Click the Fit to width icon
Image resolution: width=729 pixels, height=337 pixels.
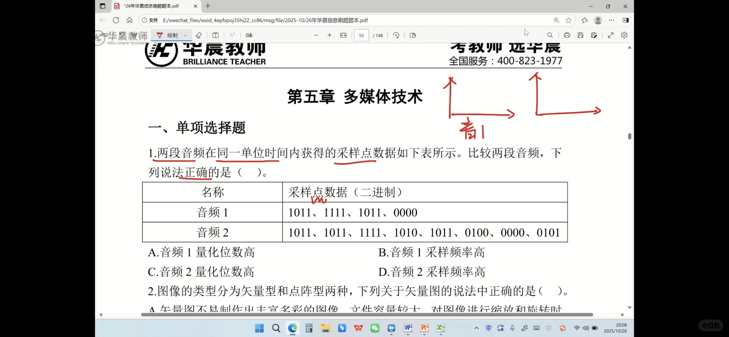343,35
